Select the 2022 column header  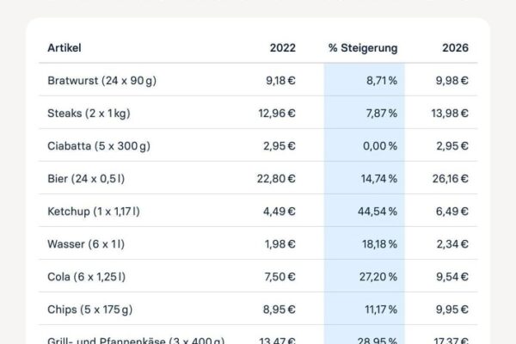coord(283,48)
